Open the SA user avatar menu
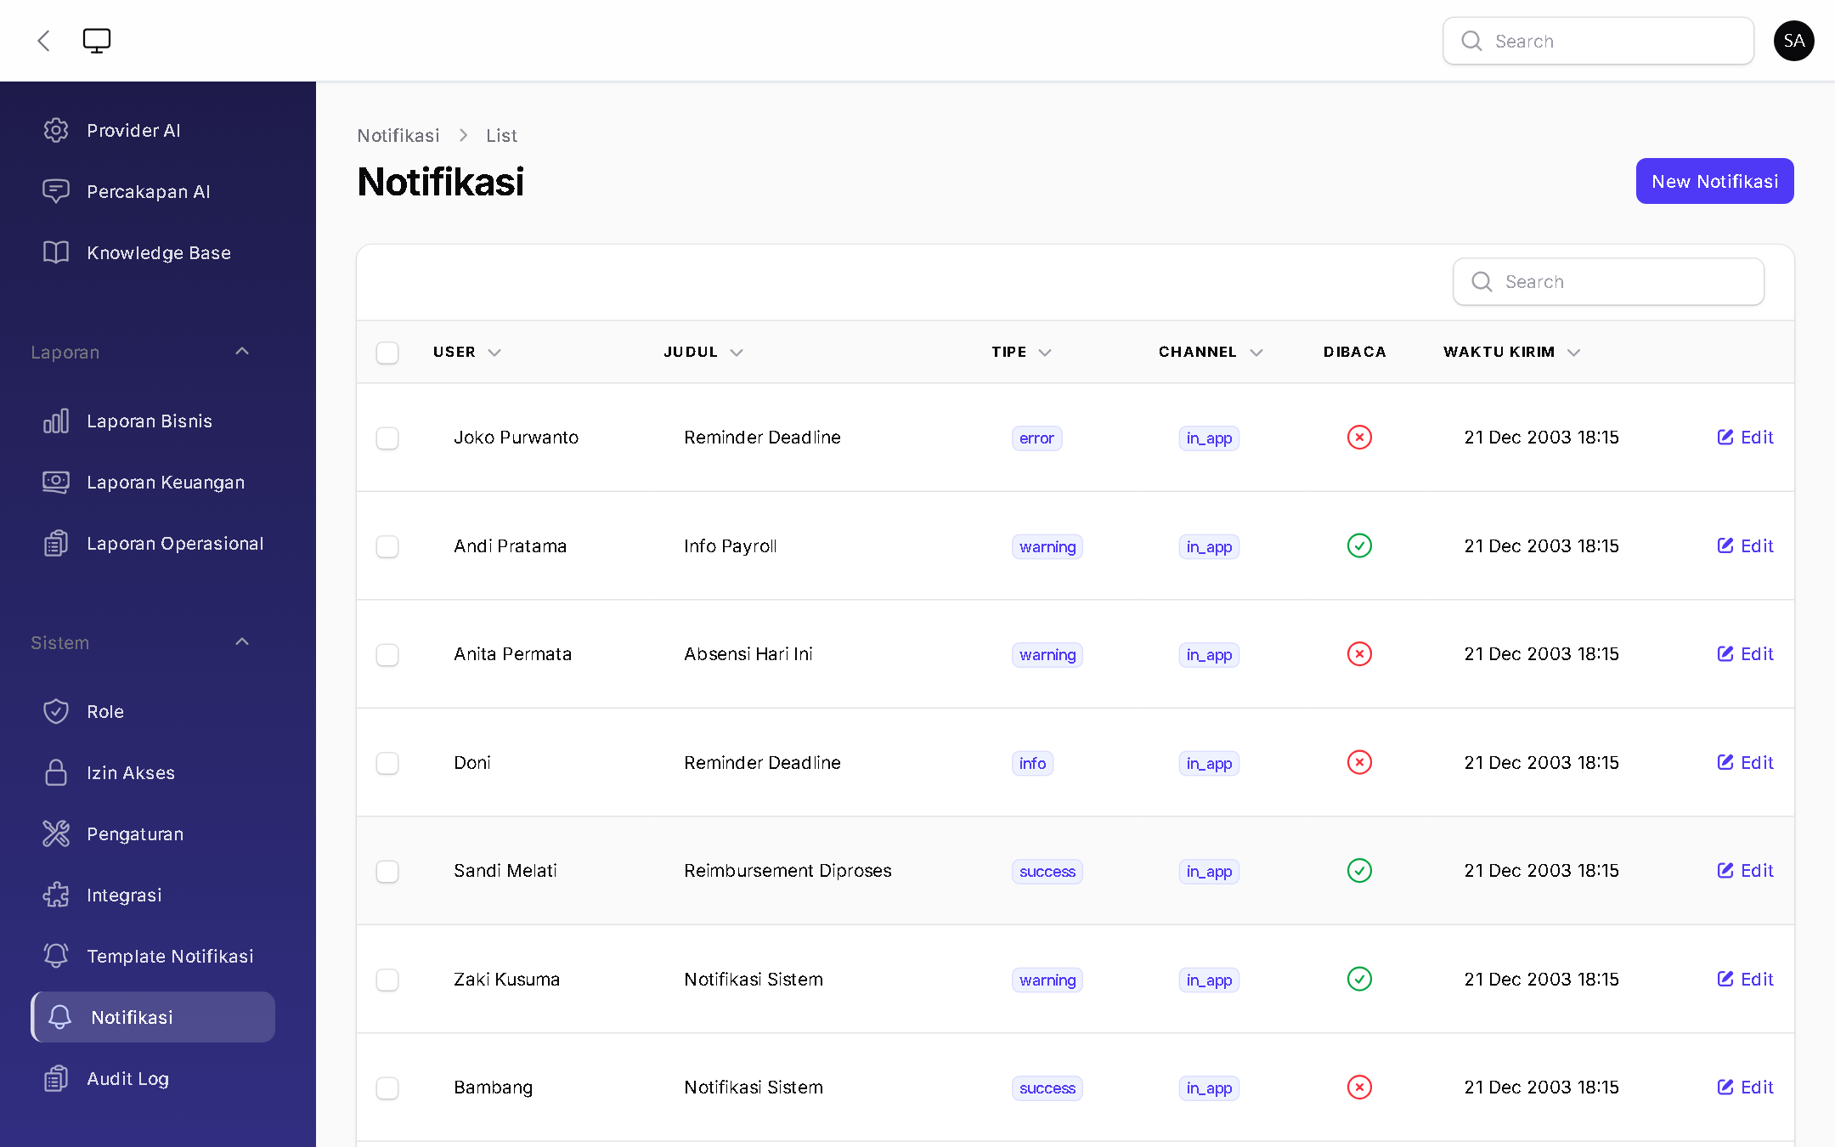 pyautogui.click(x=1793, y=41)
